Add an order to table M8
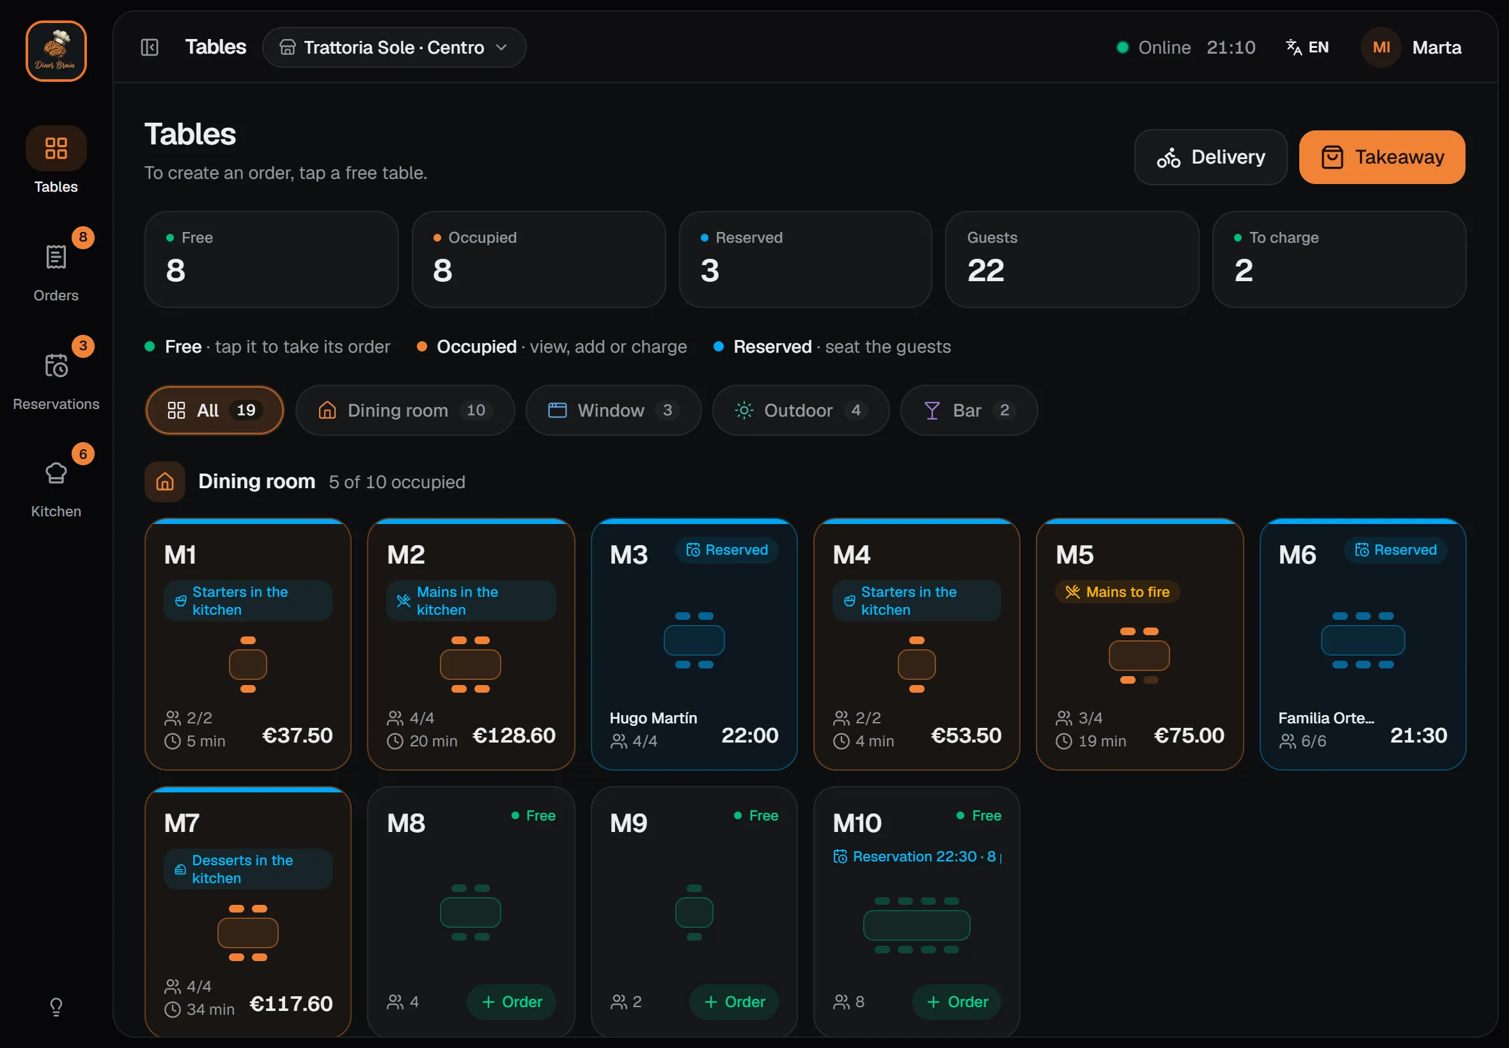 point(512,1002)
